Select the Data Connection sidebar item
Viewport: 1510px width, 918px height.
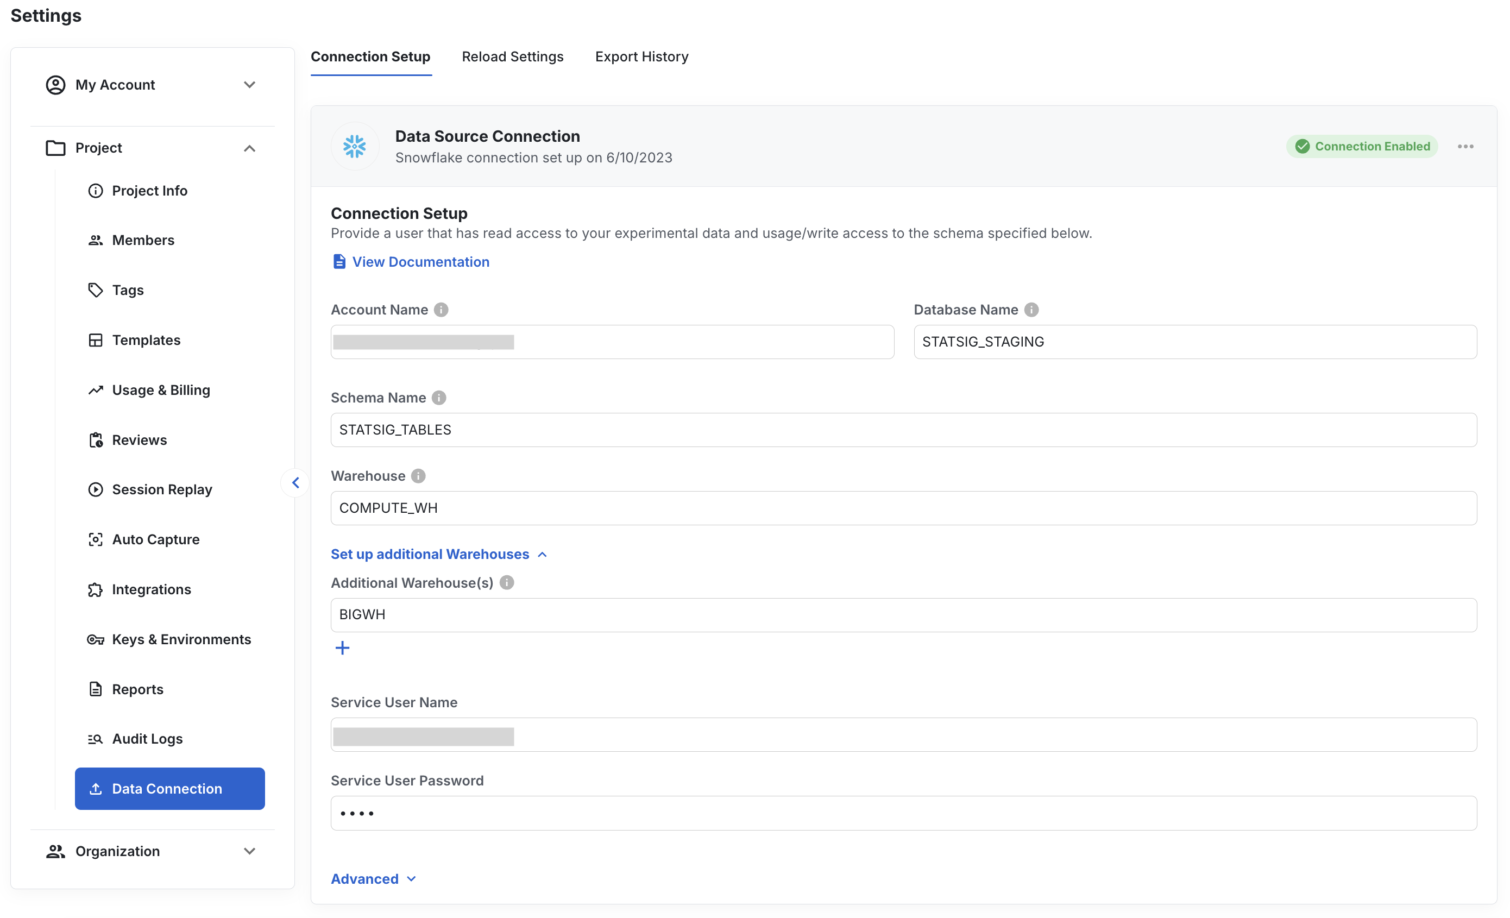(x=170, y=789)
